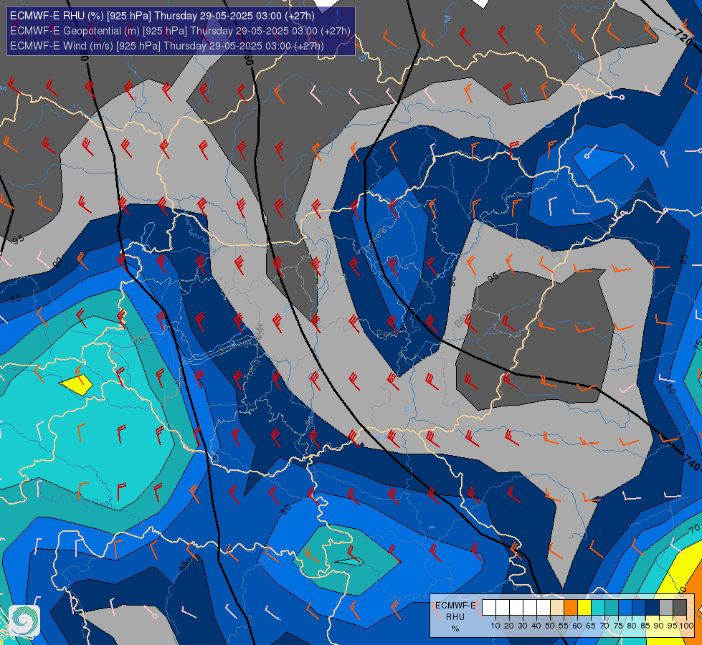702x645 pixels.
Task: Click the light gray 90-95% legend swatch
Action: [x=666, y=607]
